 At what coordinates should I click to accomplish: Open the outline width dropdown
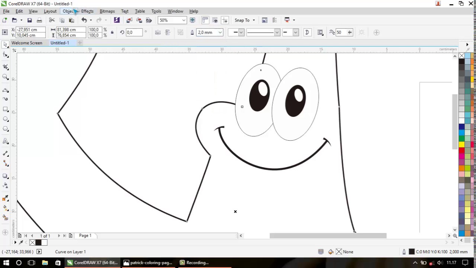220,32
